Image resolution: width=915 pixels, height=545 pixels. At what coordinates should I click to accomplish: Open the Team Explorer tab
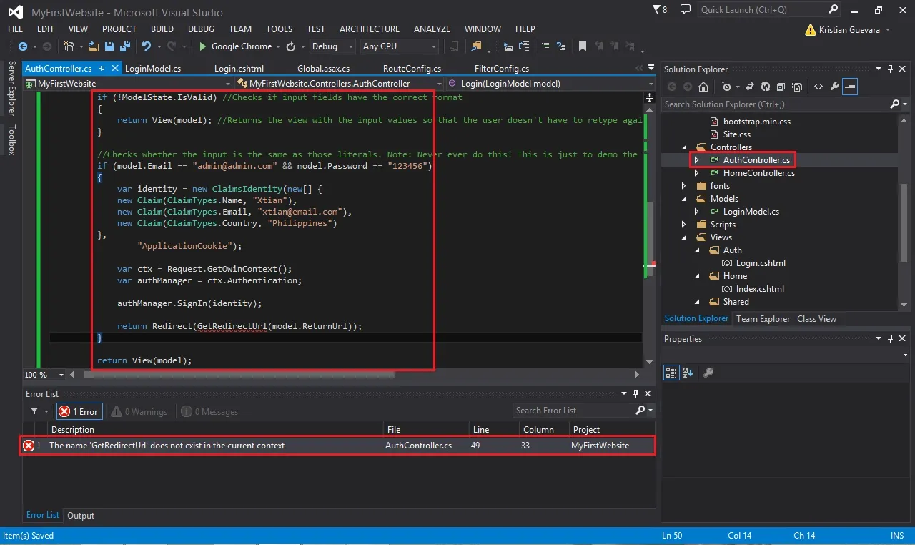coord(763,319)
